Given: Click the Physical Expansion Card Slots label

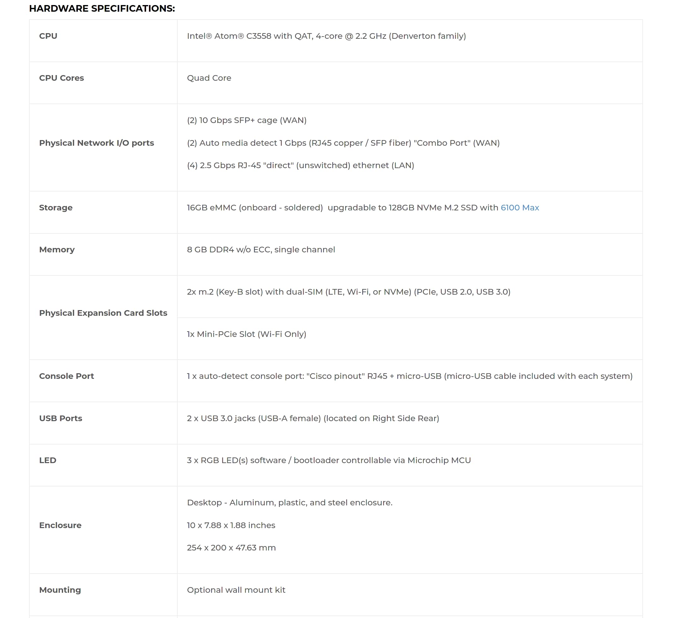Looking at the screenshot, I should (x=103, y=313).
